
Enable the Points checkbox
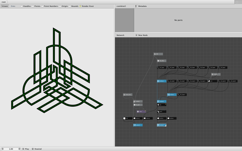tap(33, 6)
